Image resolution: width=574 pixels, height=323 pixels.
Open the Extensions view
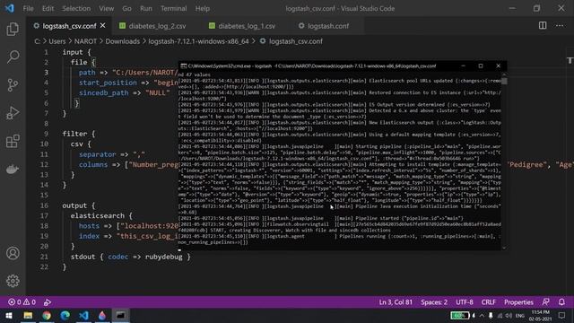pyautogui.click(x=13, y=141)
